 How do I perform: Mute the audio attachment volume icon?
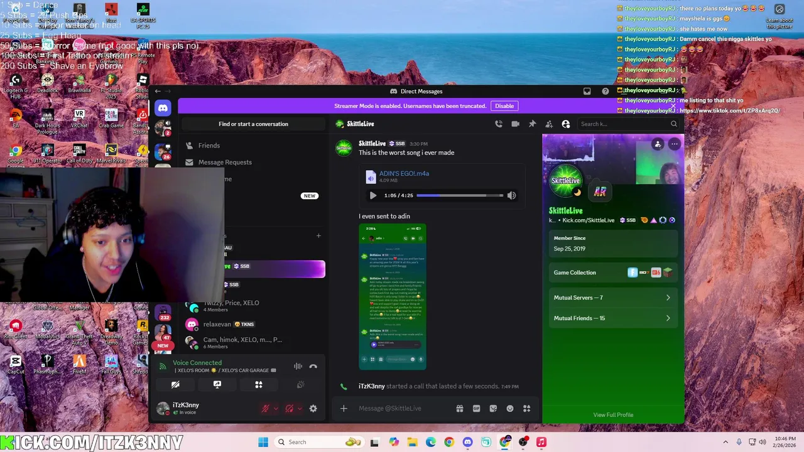(x=511, y=195)
